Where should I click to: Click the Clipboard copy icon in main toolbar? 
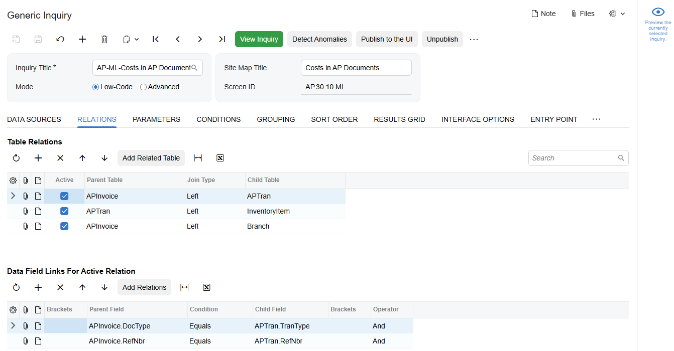tap(127, 39)
